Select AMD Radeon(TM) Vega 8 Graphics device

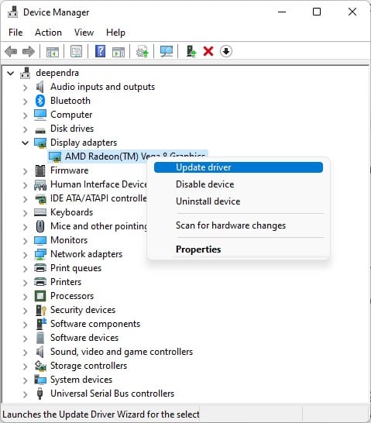pos(128,156)
